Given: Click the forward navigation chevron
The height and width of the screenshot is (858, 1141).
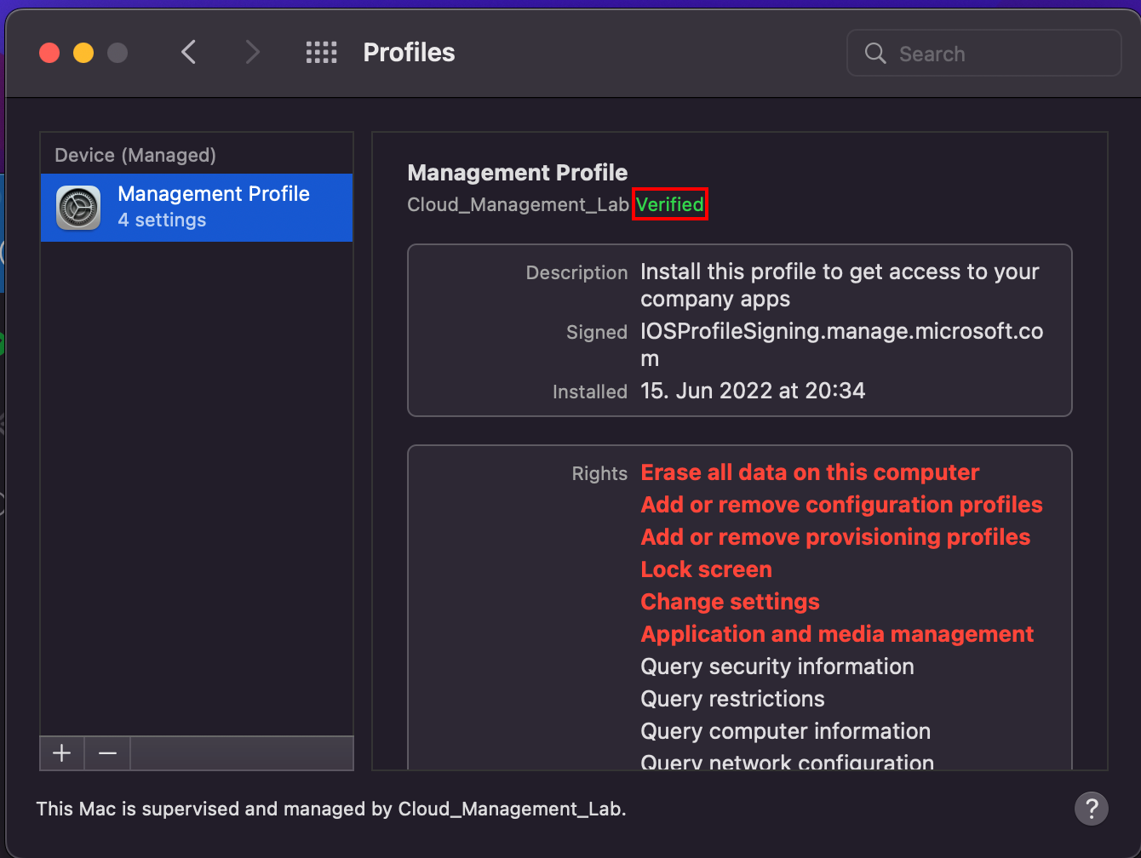Looking at the screenshot, I should (252, 53).
